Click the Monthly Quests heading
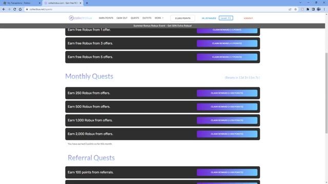Image resolution: width=328 pixels, height=184 pixels. click(x=89, y=76)
